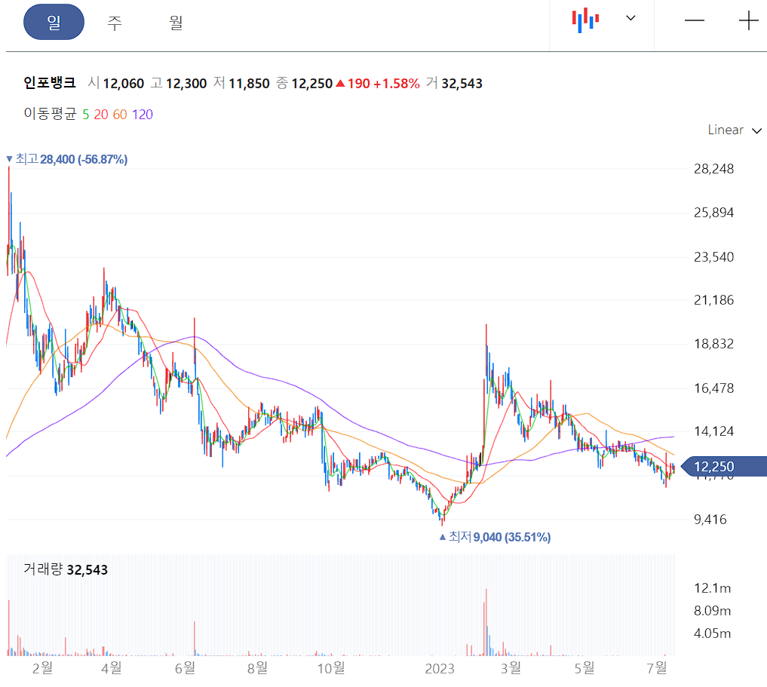The height and width of the screenshot is (687, 767).
Task: Click the 2023 label on the timeline axis
Action: (x=441, y=668)
